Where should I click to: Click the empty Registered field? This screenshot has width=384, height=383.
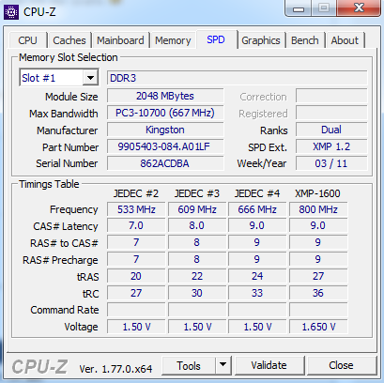pos(331,113)
